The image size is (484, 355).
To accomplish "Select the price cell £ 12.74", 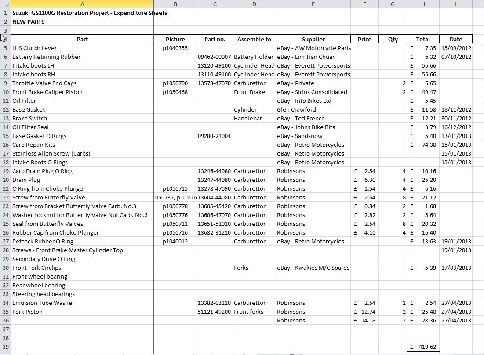I will 364,312.
